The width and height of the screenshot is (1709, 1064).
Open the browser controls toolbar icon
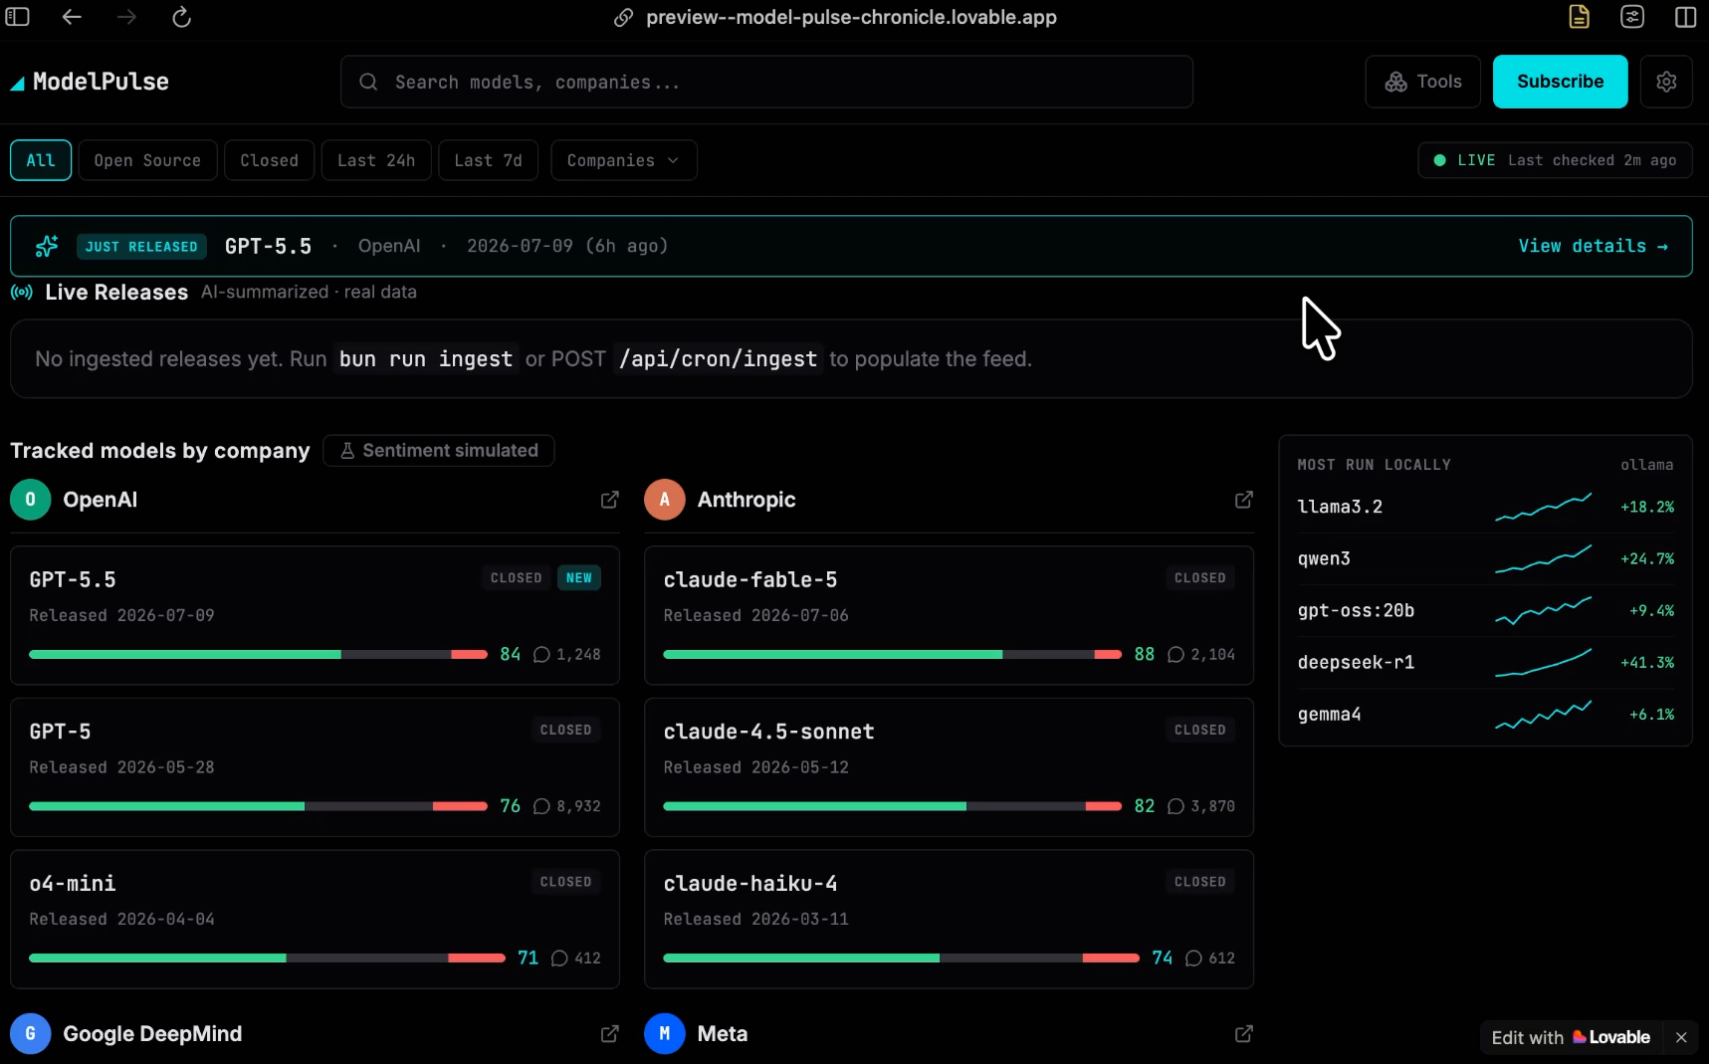pos(1632,17)
